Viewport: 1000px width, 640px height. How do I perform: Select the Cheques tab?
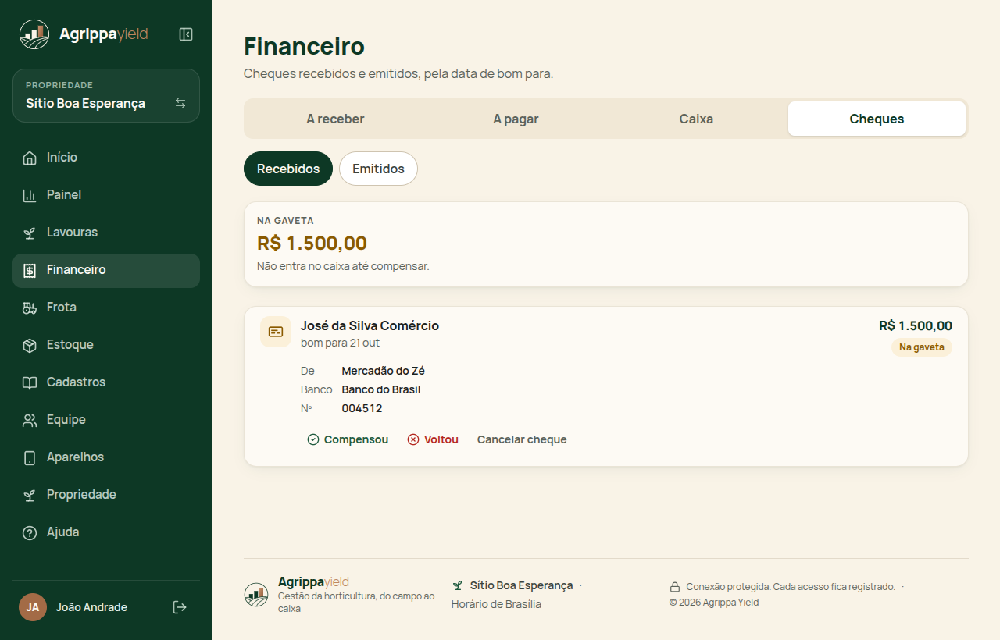pyautogui.click(x=877, y=119)
